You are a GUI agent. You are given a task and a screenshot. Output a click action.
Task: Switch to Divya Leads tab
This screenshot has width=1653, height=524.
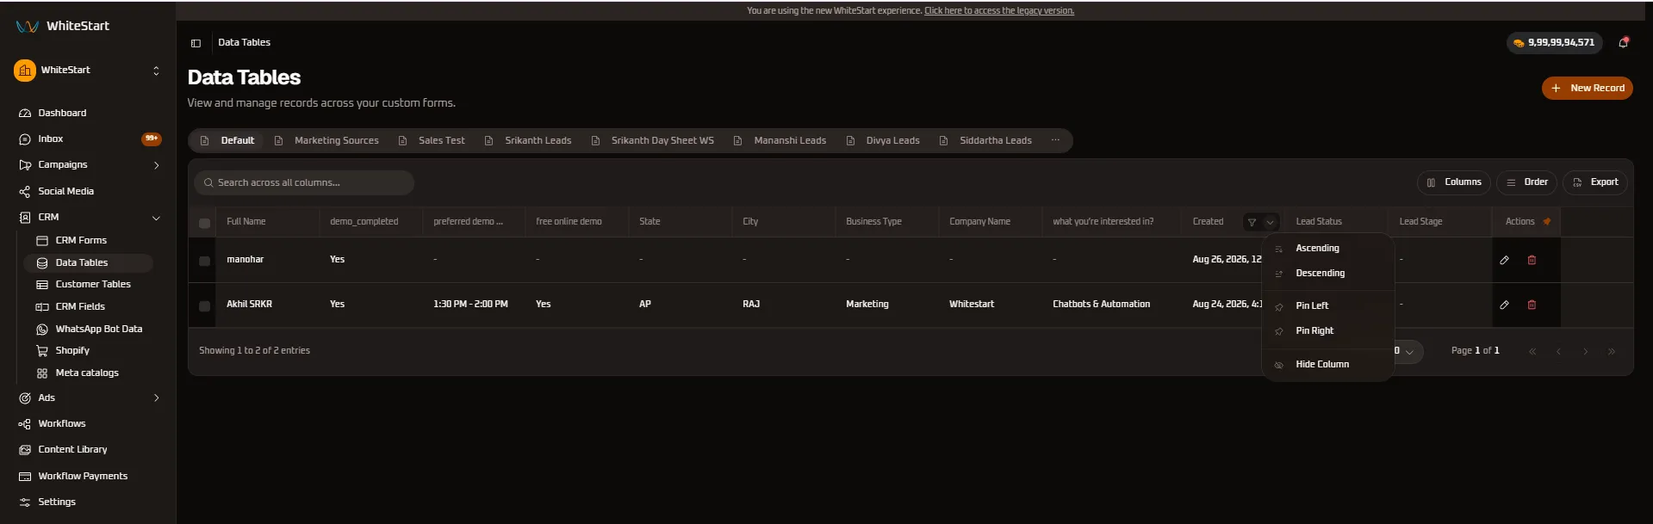[x=883, y=140]
